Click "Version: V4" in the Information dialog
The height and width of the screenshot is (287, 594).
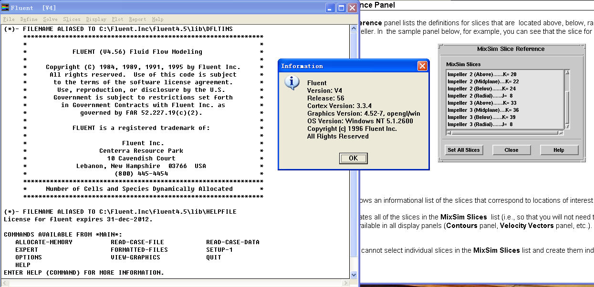tap(324, 91)
